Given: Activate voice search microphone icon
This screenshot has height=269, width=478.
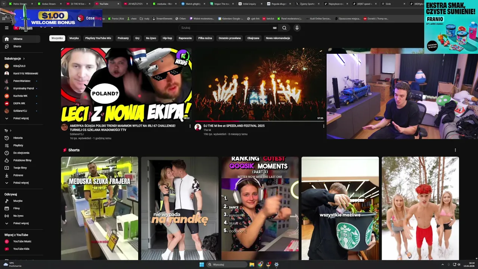Looking at the screenshot, I should (x=297, y=28).
